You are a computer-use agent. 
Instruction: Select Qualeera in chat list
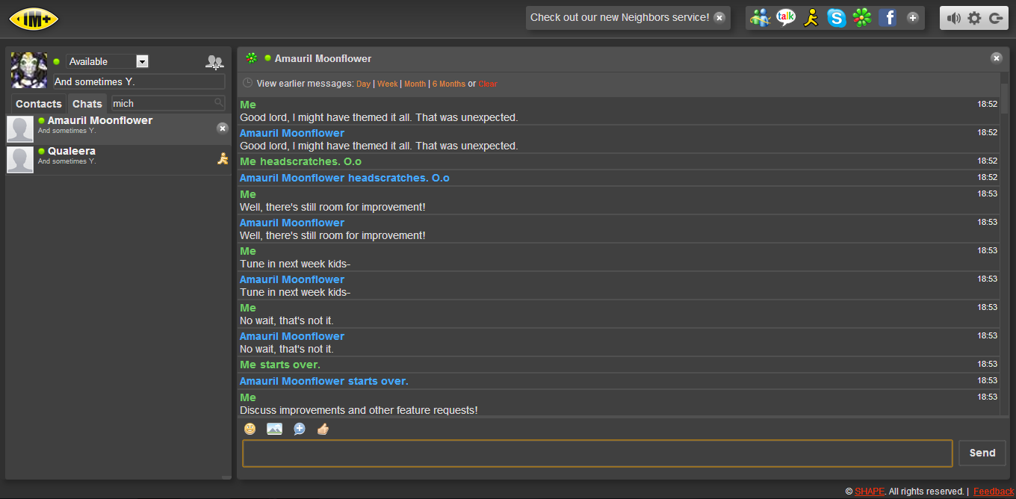coord(119,160)
